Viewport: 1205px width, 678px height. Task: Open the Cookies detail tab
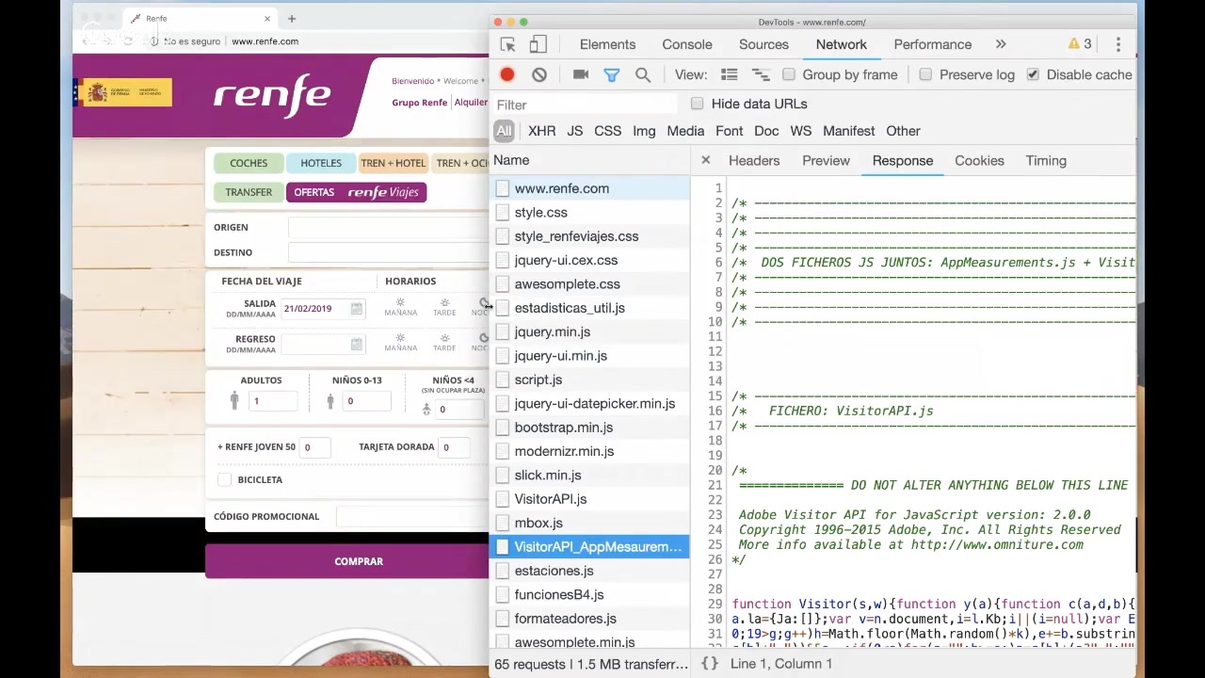click(979, 160)
